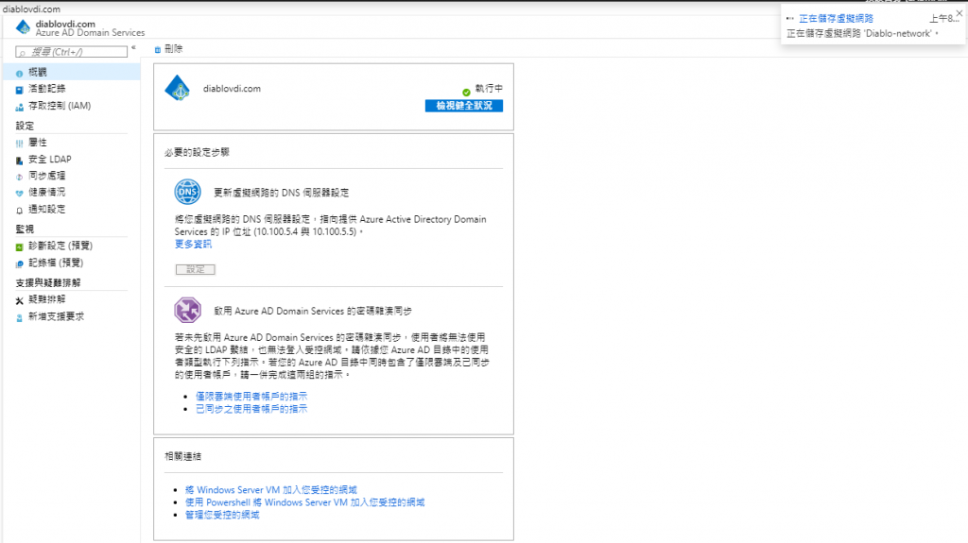This screenshot has width=968, height=543.
Task: Open 將 Windows Server VM 加入您受控的網域 link
Action: [x=271, y=490]
